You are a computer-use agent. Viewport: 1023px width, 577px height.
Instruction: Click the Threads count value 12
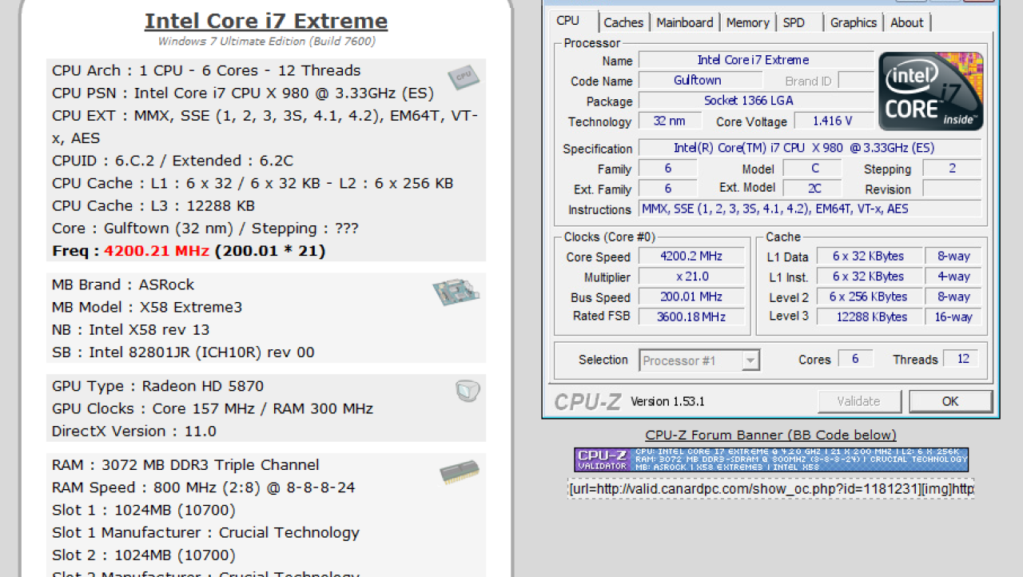click(962, 359)
